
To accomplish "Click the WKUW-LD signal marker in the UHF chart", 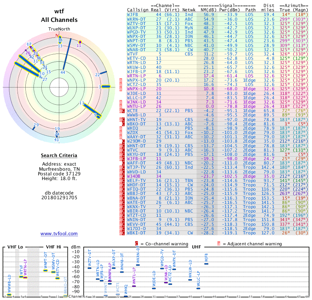I will pos(190,280).
